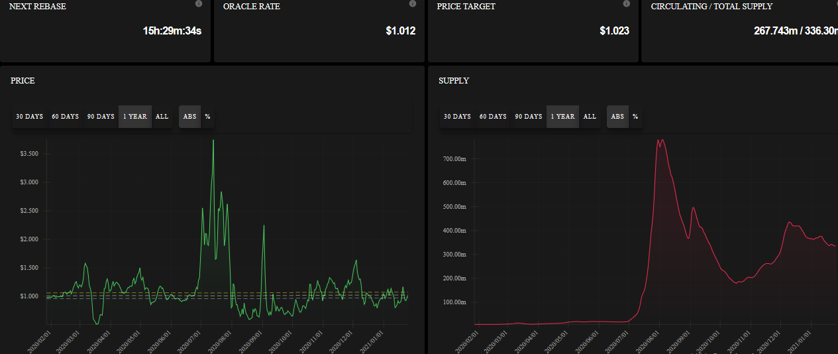This screenshot has width=838, height=354.
Task: Click the red supply curve peak
Action: click(660, 140)
